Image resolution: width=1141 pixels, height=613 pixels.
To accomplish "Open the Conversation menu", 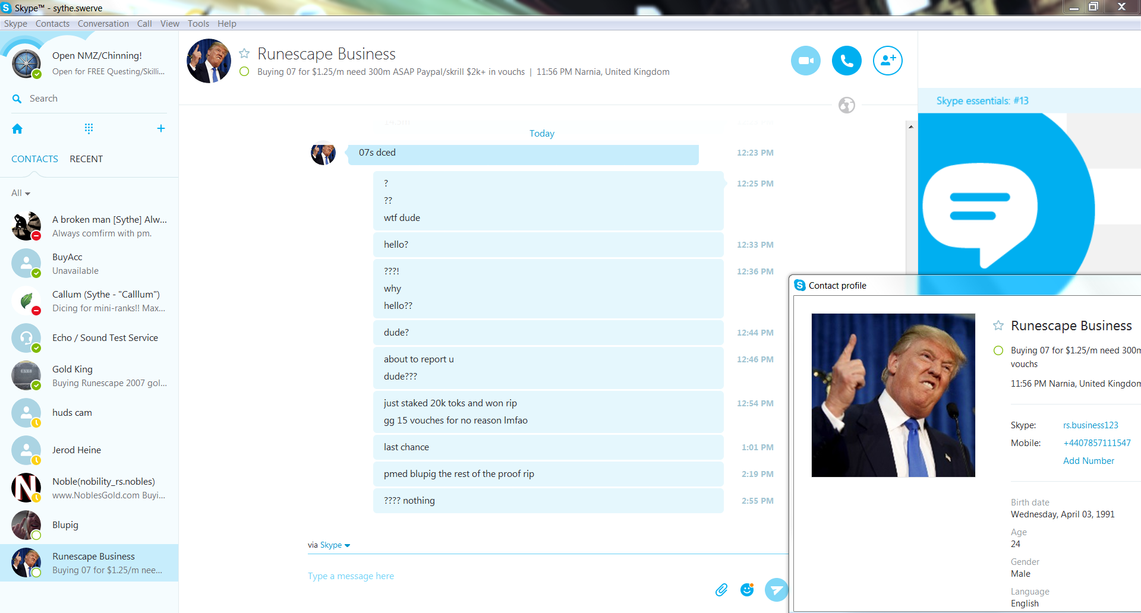I will coord(103,24).
